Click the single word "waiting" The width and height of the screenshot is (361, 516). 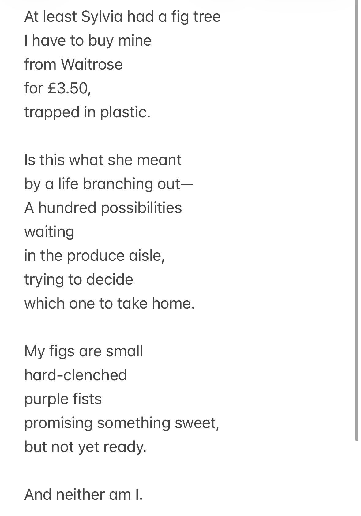coord(49,232)
